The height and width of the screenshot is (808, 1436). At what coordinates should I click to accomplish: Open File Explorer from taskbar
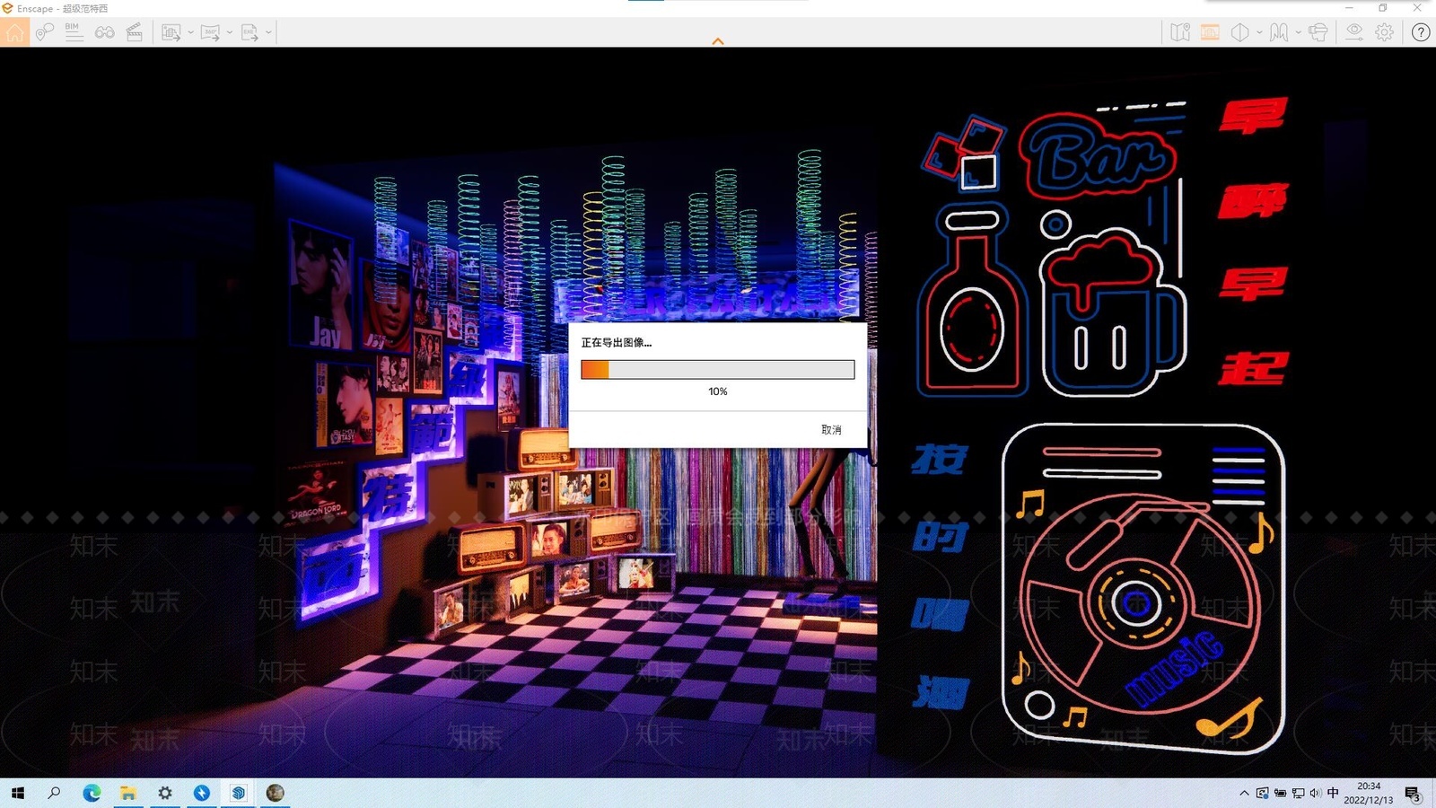click(x=128, y=793)
